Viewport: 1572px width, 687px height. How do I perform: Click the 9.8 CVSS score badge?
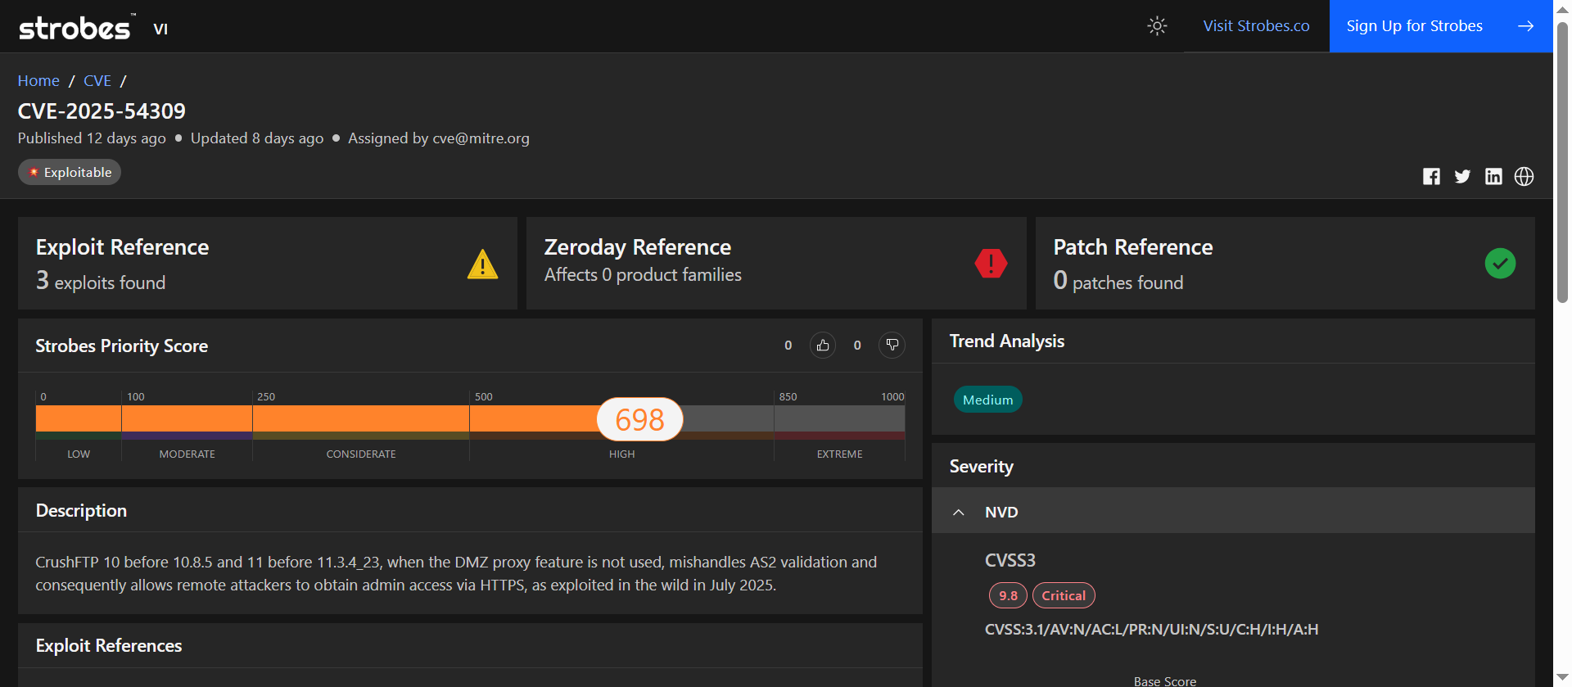[x=1008, y=595]
